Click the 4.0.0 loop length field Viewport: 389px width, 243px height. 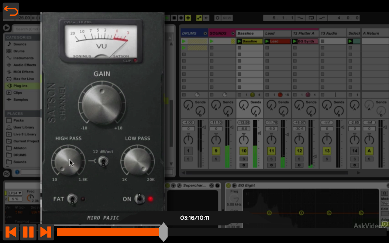pos(344,18)
